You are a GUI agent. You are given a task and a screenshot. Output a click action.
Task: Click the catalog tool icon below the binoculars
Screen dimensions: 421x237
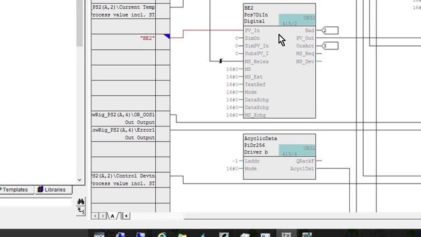click(81, 211)
